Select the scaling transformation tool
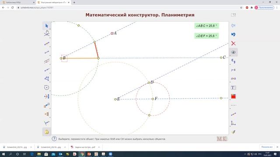Screen dimensions: 280x157 point(47,105)
